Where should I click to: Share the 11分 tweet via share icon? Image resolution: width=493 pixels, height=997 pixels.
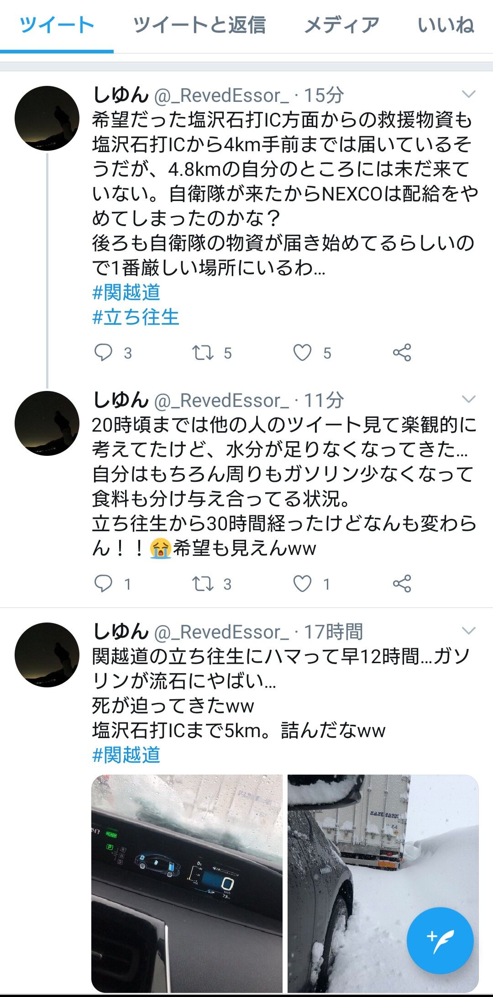click(402, 584)
